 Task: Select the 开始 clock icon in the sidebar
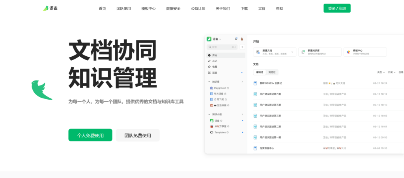click(209, 55)
